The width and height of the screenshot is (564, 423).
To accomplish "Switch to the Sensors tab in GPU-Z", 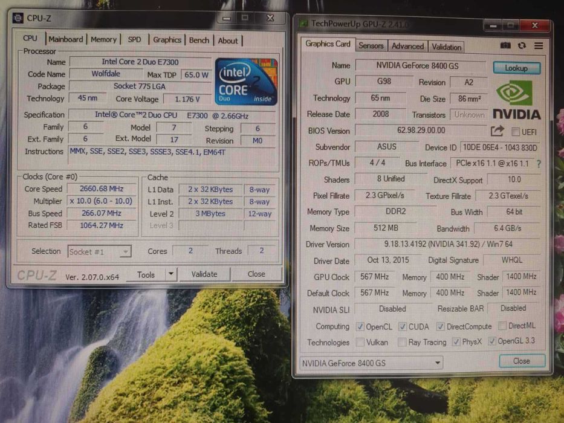I will coord(371,46).
